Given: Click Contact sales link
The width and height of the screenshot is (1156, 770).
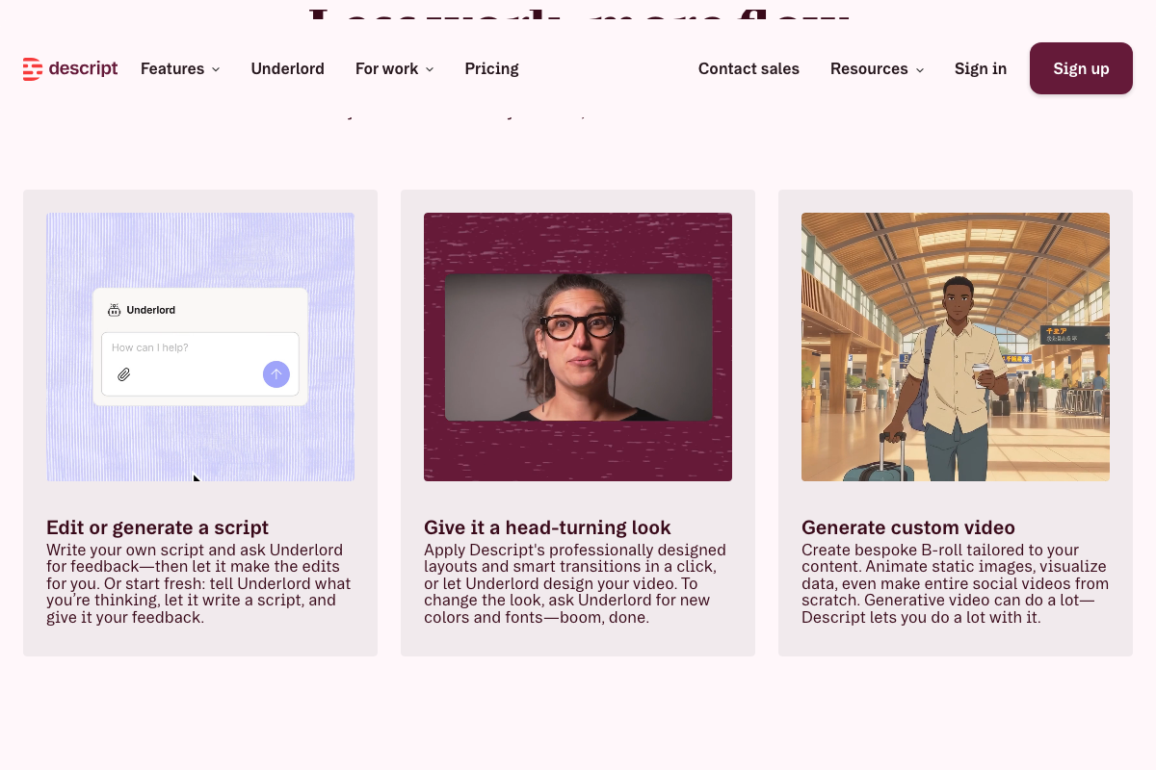Looking at the screenshot, I should 749,68.
